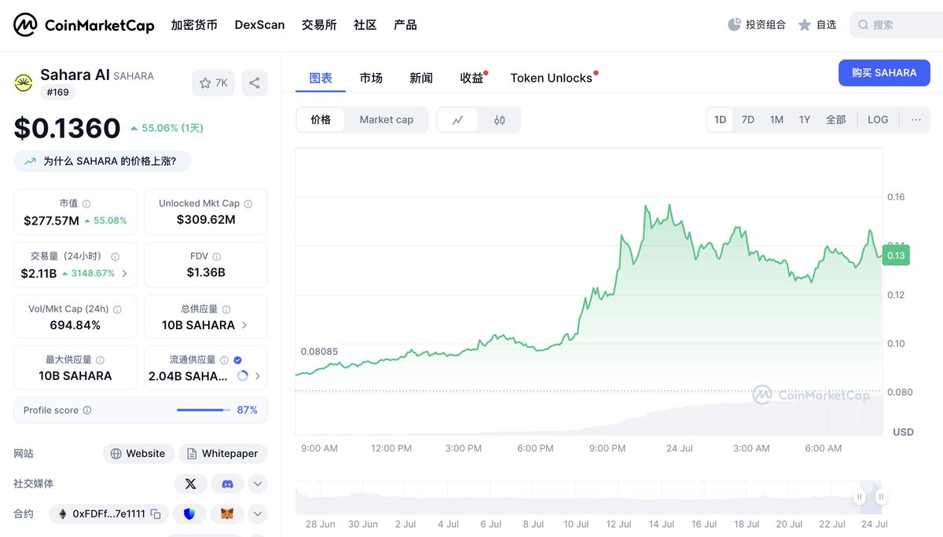Screen dimensions: 943x537
Task: Click the blue verified badge by 流通供应量
Action: (237, 360)
